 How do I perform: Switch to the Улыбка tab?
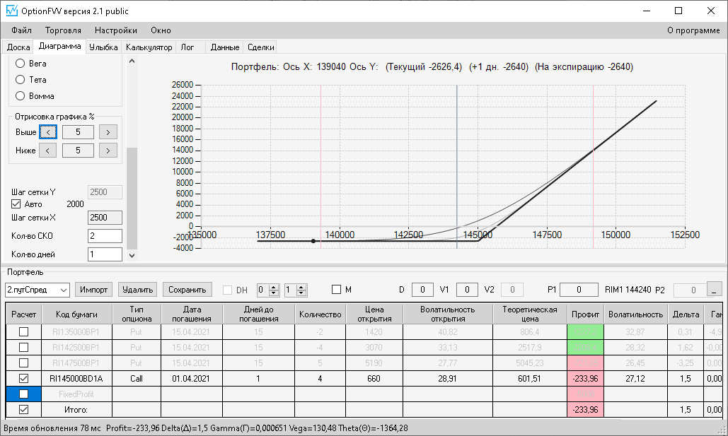pos(103,47)
